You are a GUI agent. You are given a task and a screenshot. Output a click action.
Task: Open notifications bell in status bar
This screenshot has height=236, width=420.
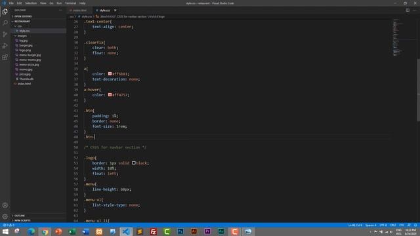pos(415,226)
